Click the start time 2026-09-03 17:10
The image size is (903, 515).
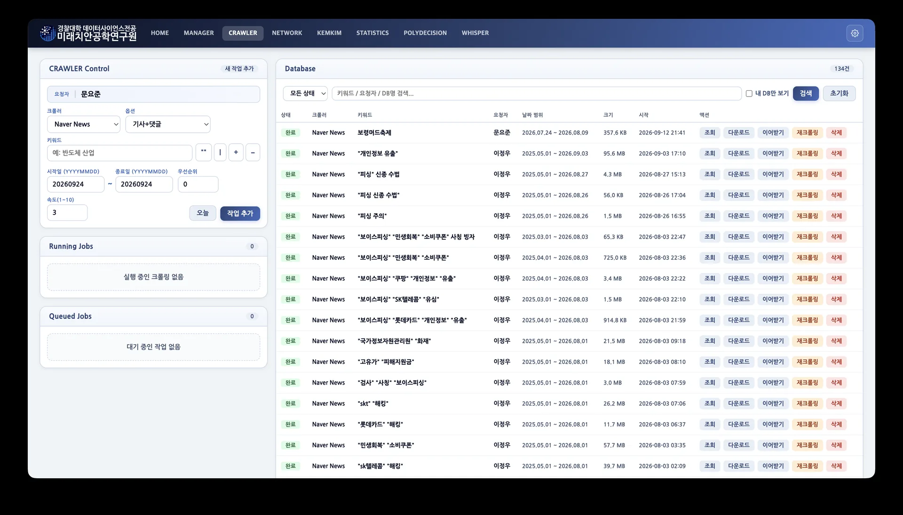click(662, 153)
